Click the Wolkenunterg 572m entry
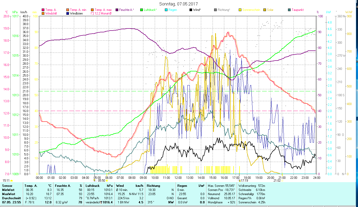The image size is (358, 207). pos(252,186)
